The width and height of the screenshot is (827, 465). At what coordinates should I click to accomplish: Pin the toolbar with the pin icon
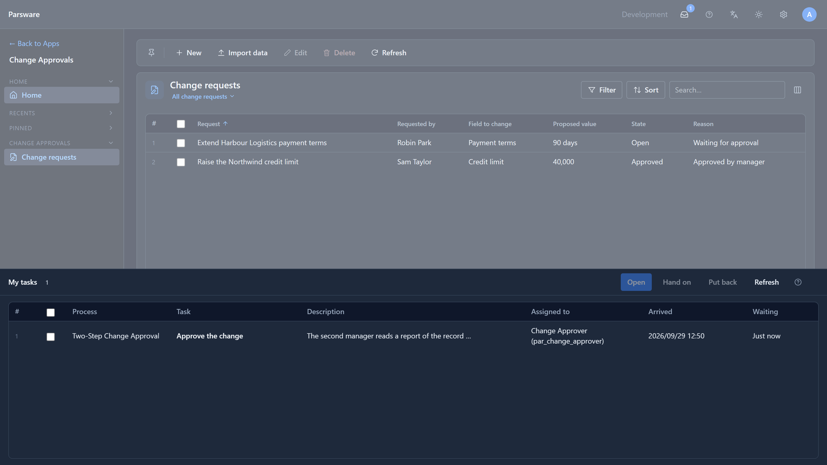pos(151,53)
